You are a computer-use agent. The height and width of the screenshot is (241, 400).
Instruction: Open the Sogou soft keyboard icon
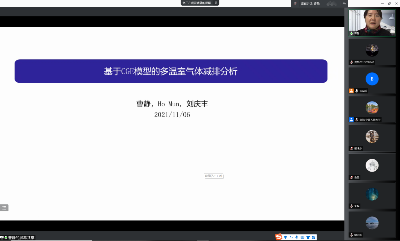(x=302, y=237)
